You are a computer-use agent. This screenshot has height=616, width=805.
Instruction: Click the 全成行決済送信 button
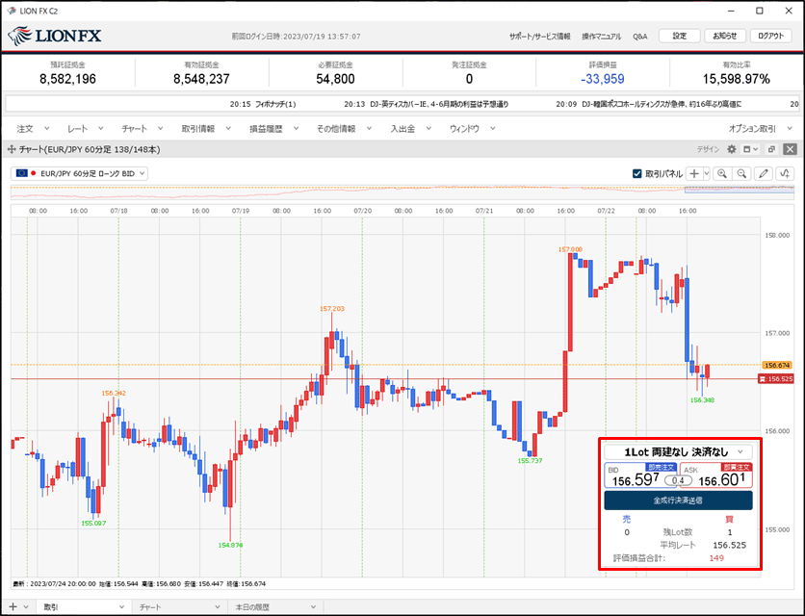click(678, 500)
